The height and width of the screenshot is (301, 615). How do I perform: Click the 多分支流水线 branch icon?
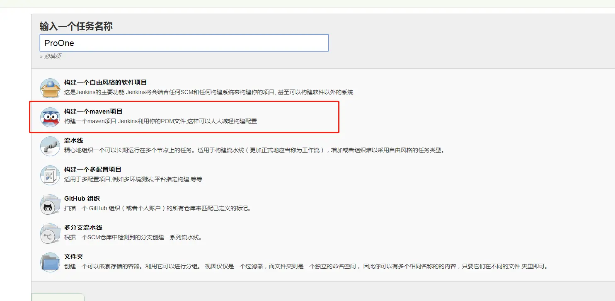[50, 233]
